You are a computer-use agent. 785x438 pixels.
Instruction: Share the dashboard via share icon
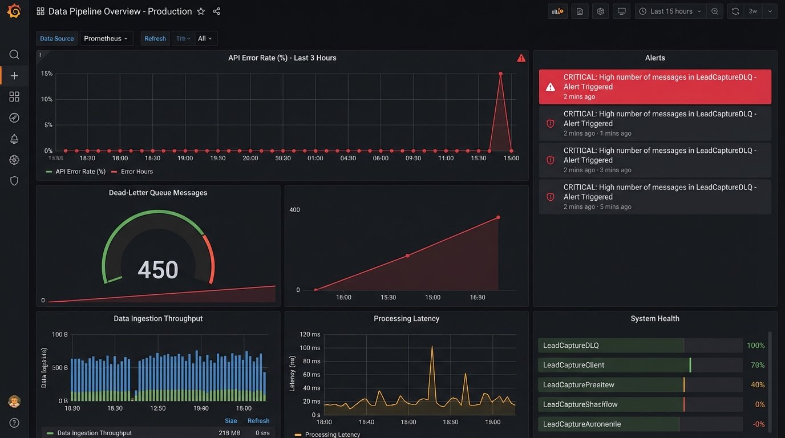[x=216, y=11]
